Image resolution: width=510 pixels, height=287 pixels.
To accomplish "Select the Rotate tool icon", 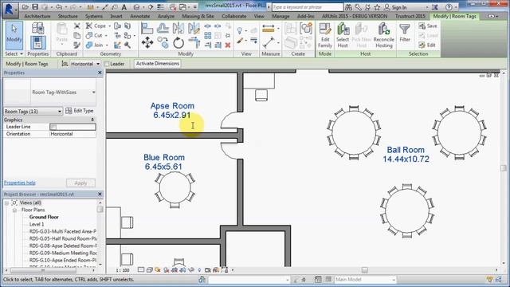I will click(178, 42).
